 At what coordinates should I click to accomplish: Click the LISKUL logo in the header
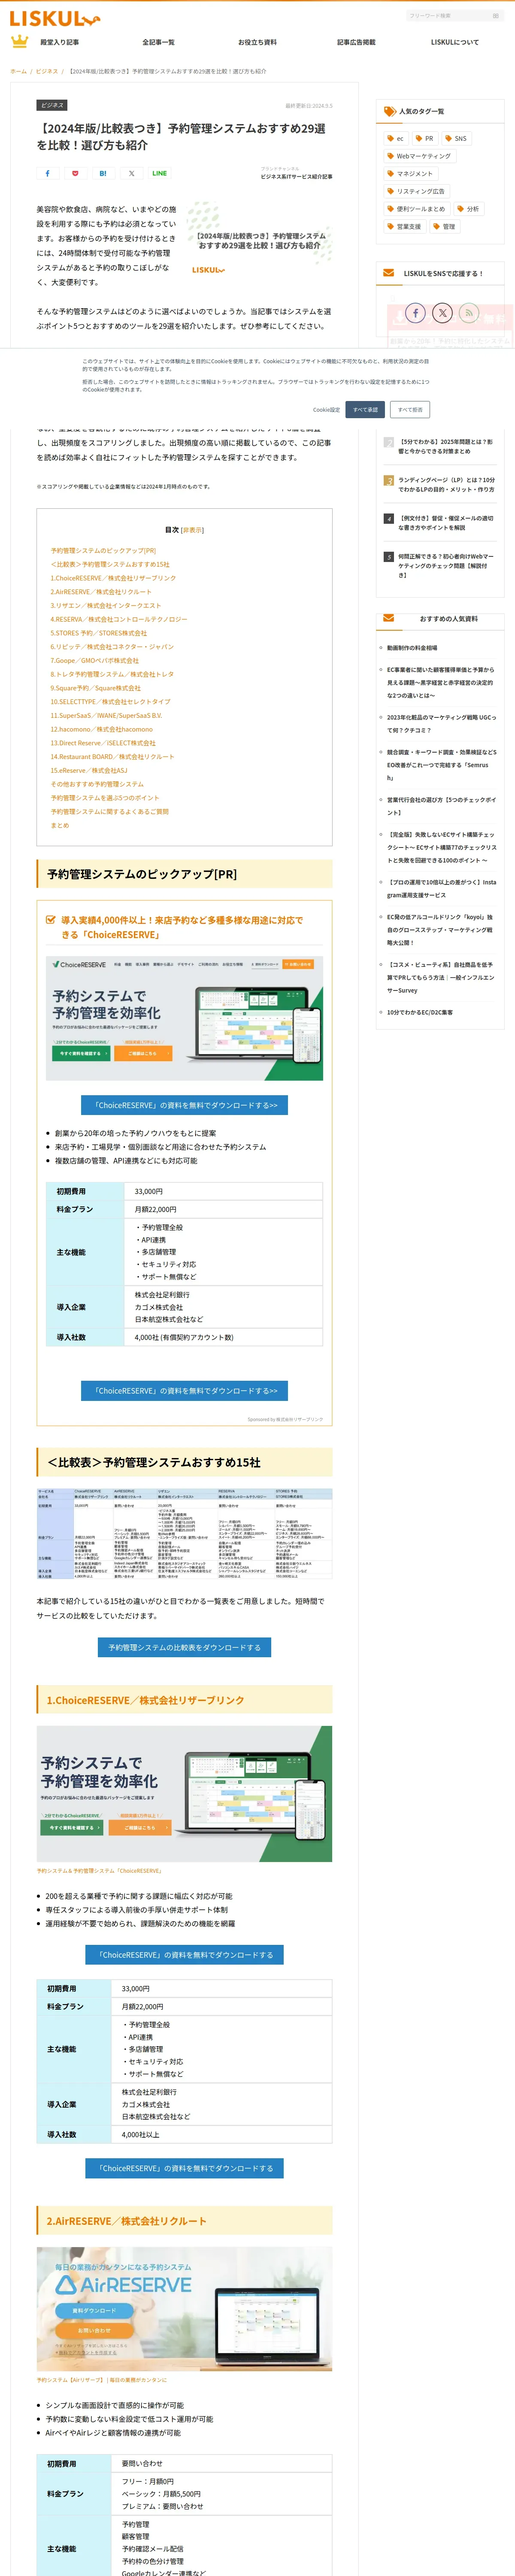coord(54,18)
